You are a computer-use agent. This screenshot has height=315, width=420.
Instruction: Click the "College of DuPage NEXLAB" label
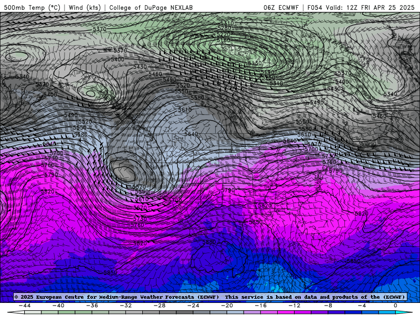(151, 7)
